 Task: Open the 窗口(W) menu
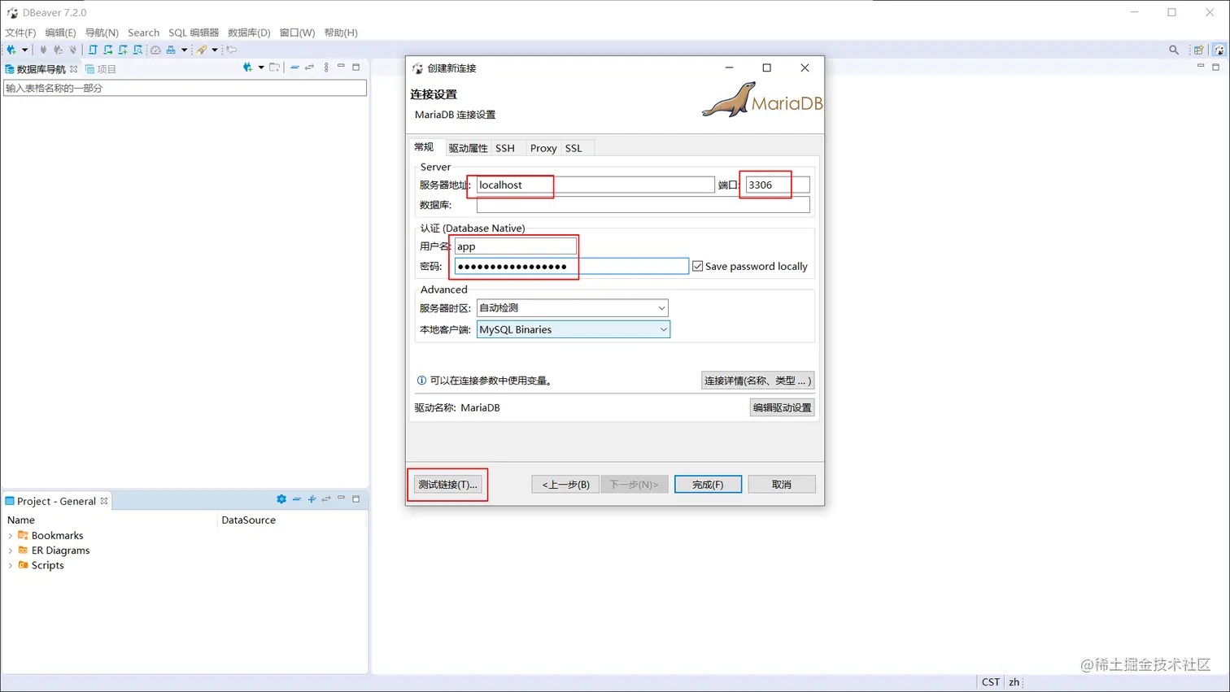(297, 33)
